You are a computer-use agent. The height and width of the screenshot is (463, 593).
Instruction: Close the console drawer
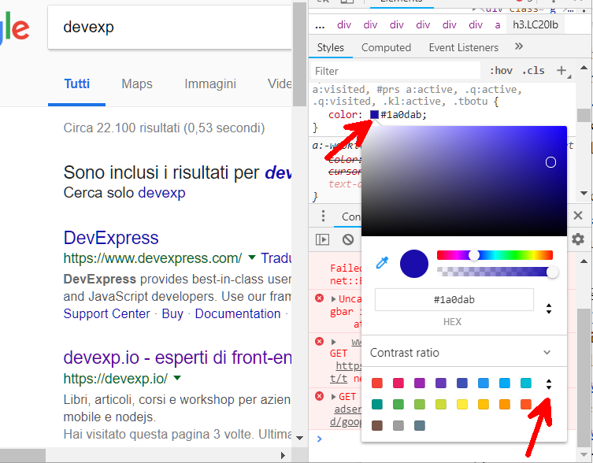578,216
